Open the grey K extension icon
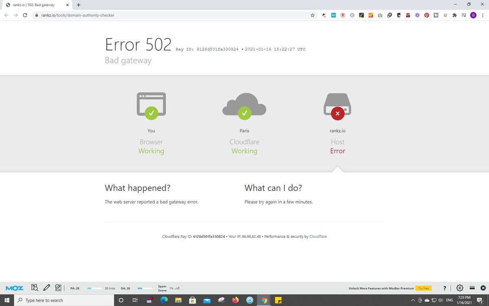The image size is (489, 306). click(352, 15)
